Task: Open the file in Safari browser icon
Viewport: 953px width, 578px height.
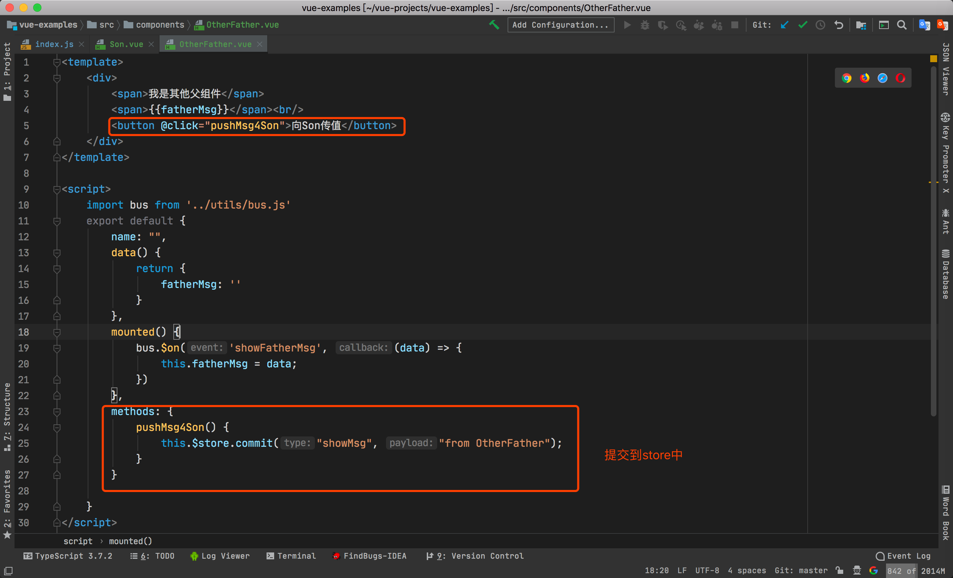Action: 883,78
